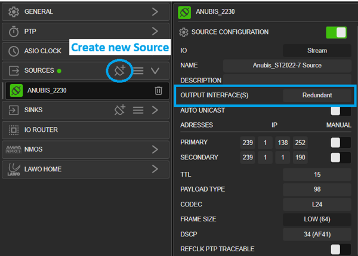
Task: Open DSCP 34 (AF41) dropdown
Action: [x=317, y=235]
